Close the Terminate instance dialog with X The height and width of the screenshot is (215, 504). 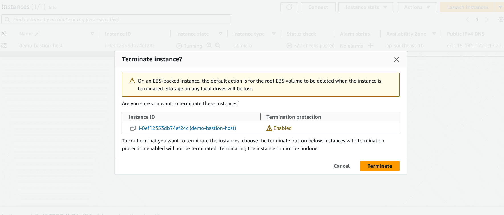coord(396,60)
